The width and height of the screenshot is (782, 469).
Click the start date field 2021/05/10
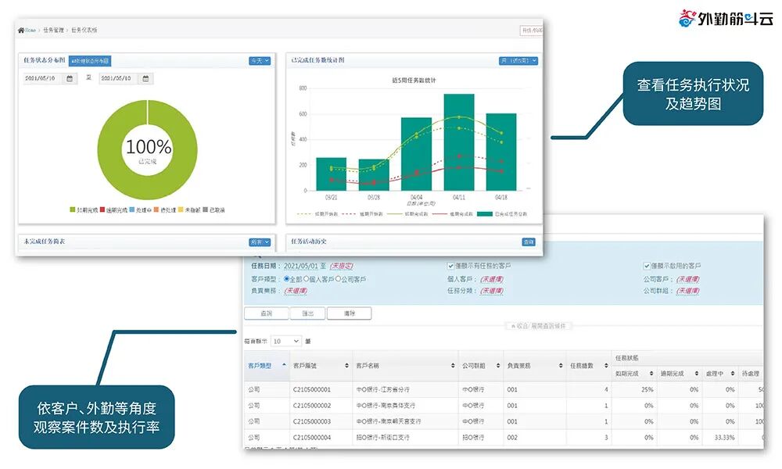[x=43, y=79]
